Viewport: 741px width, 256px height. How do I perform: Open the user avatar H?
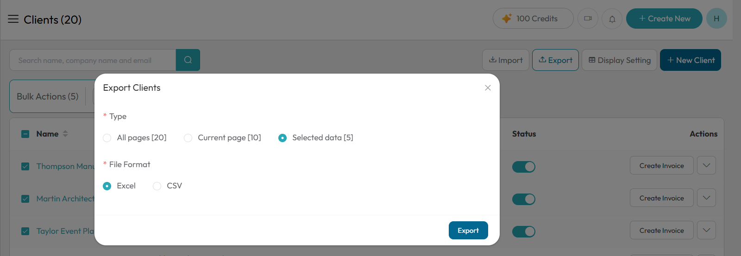click(x=716, y=19)
